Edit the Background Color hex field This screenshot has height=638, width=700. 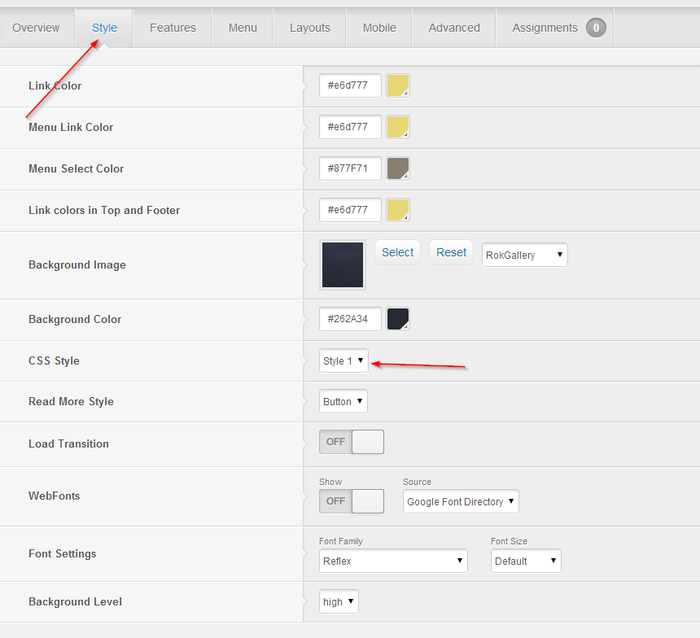tap(349, 319)
